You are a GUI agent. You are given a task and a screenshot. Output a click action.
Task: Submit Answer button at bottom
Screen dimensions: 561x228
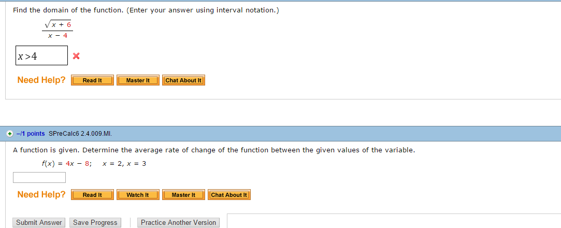tap(39, 223)
